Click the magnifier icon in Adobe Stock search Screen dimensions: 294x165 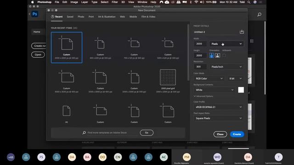[x=84, y=132]
